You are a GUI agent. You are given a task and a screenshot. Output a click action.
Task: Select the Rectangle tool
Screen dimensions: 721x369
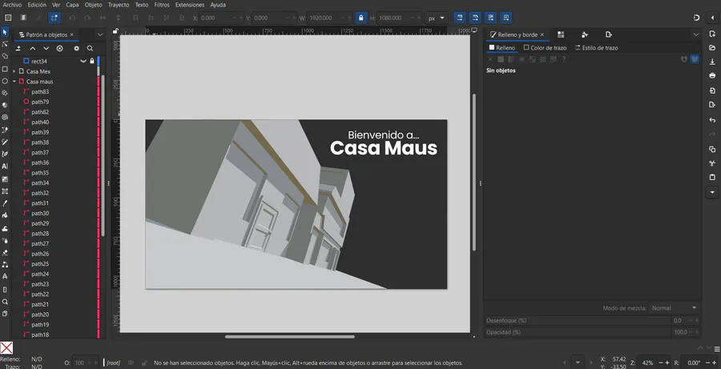(x=5, y=69)
